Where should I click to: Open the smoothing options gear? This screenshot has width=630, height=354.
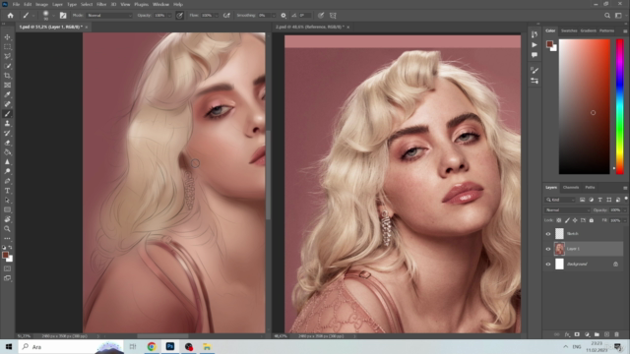(283, 16)
